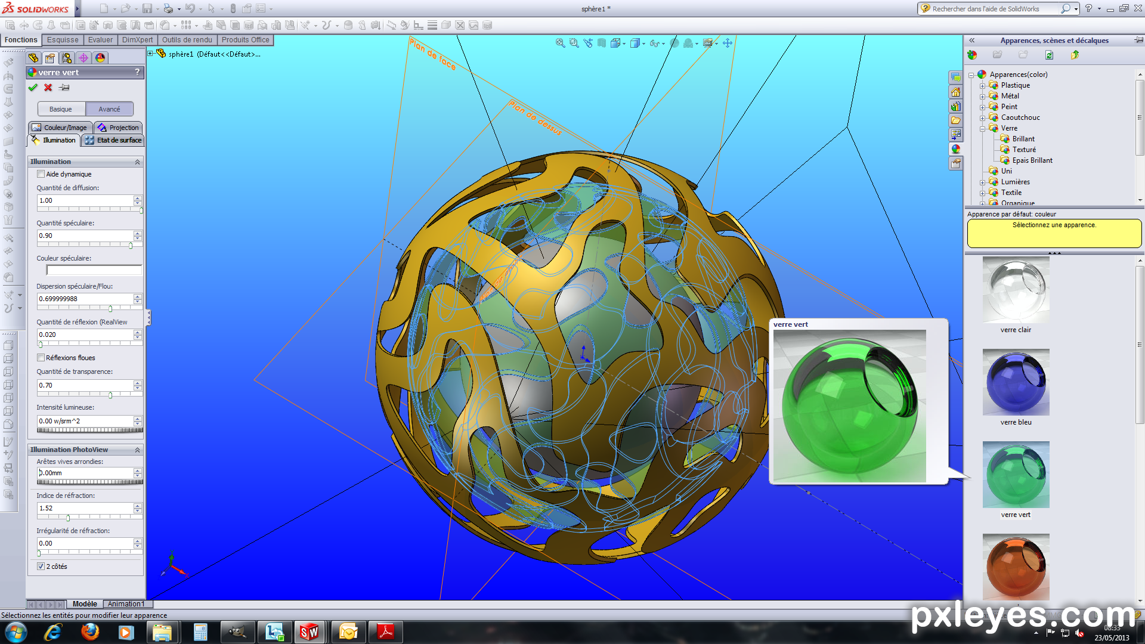
Task: Open the Projection tab
Action: click(118, 128)
